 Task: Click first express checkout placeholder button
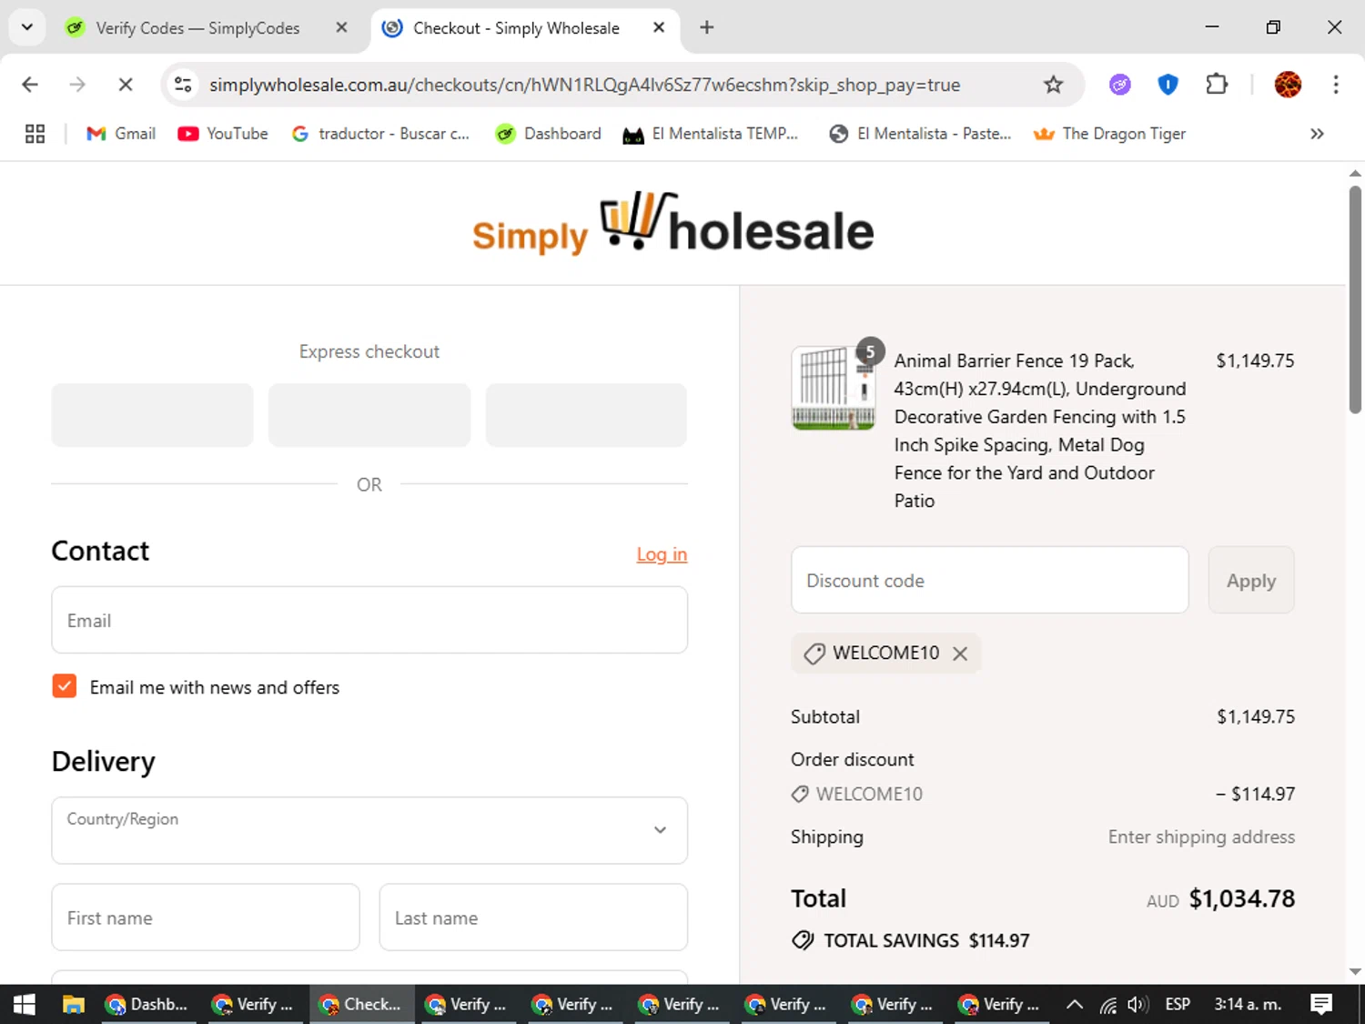click(152, 415)
